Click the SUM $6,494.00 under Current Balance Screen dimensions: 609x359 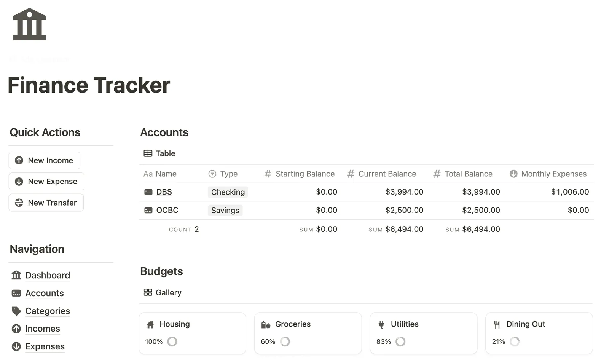396,229
